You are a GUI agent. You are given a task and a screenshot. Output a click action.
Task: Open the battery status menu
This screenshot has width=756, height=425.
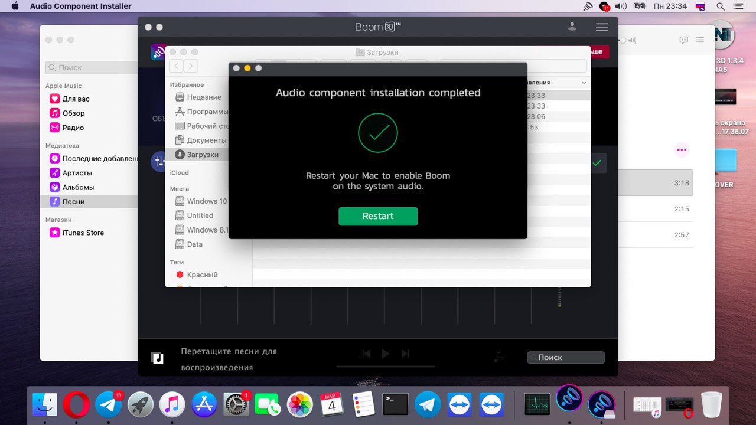640,6
